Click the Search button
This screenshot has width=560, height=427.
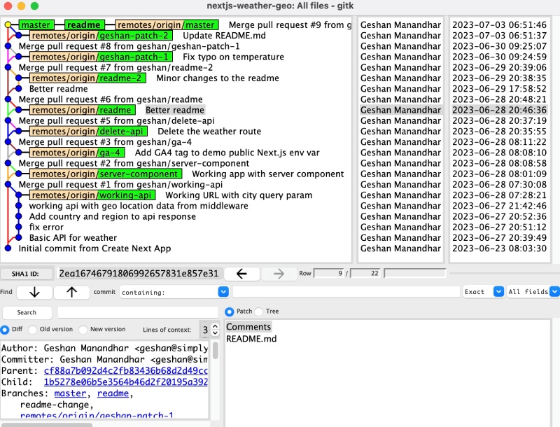point(27,312)
